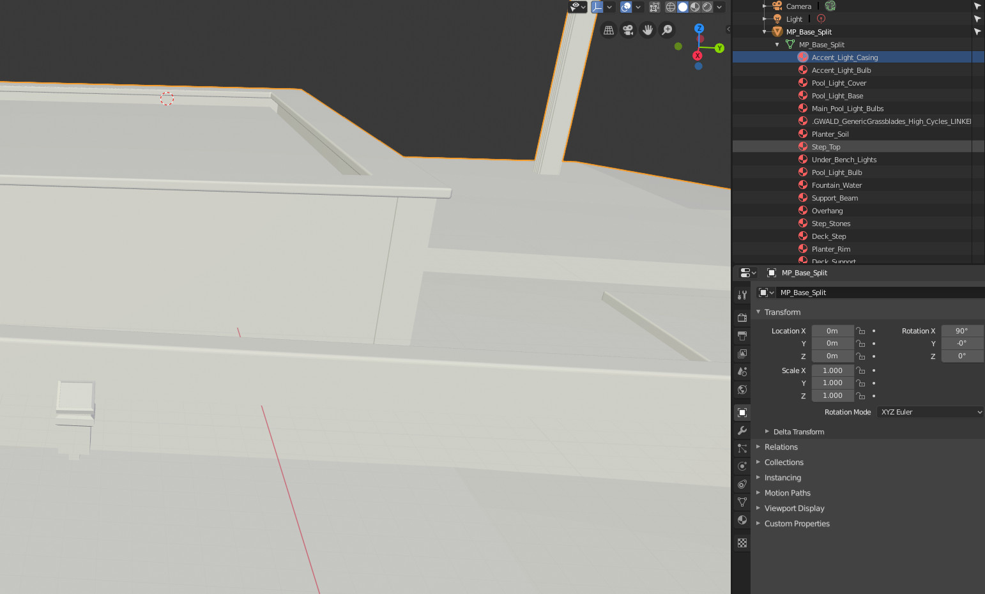Toggle lock for Scale Z
The image size is (985, 594).
click(860, 396)
